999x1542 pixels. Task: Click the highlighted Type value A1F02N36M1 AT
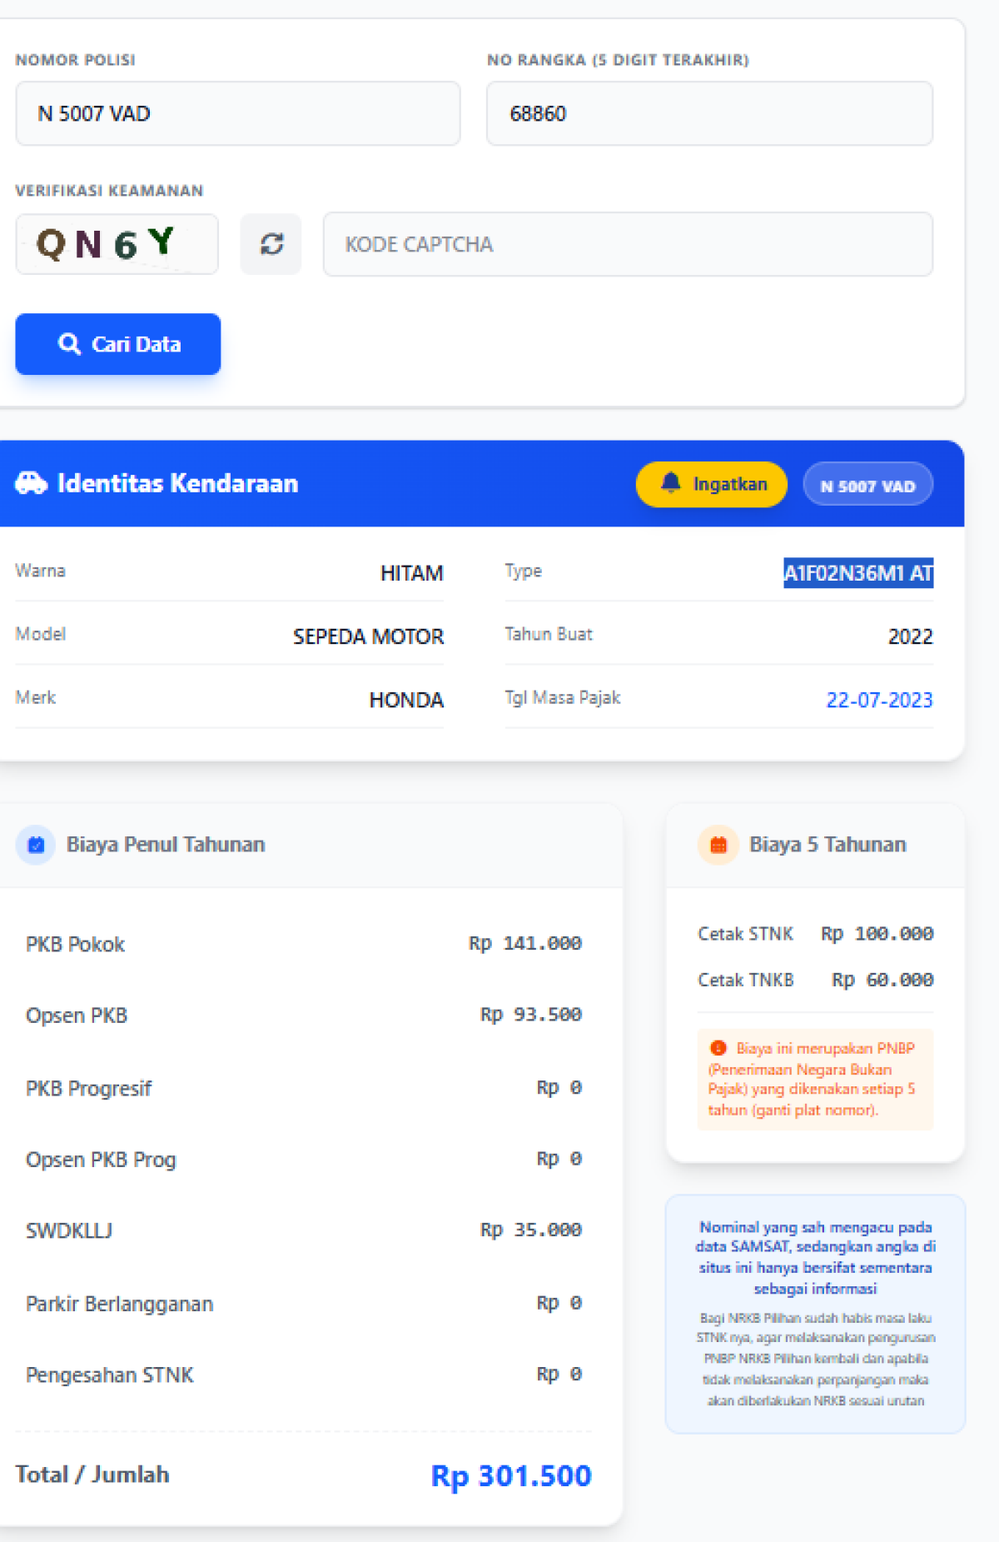point(857,573)
